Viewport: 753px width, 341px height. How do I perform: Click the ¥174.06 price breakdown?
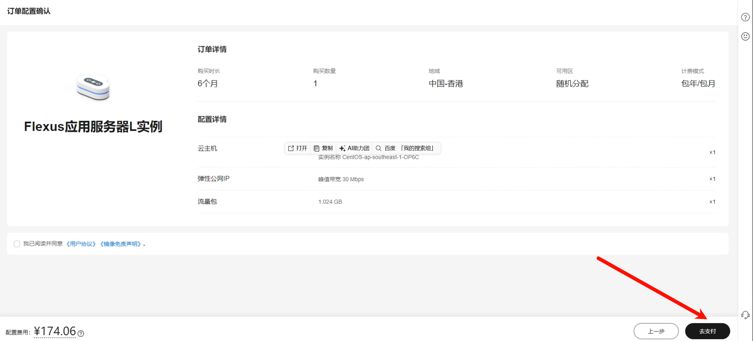pos(55,331)
